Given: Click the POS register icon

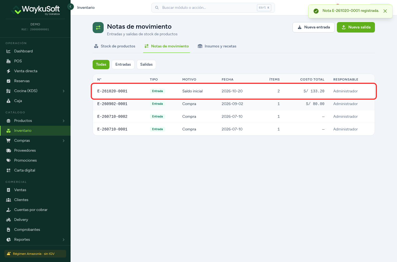Looking at the screenshot, I should point(9,61).
